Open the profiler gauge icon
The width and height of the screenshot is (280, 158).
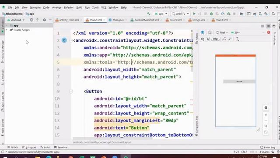[223, 14]
